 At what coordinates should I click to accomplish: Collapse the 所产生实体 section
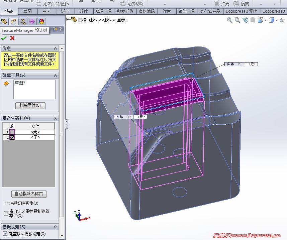pos(55,118)
